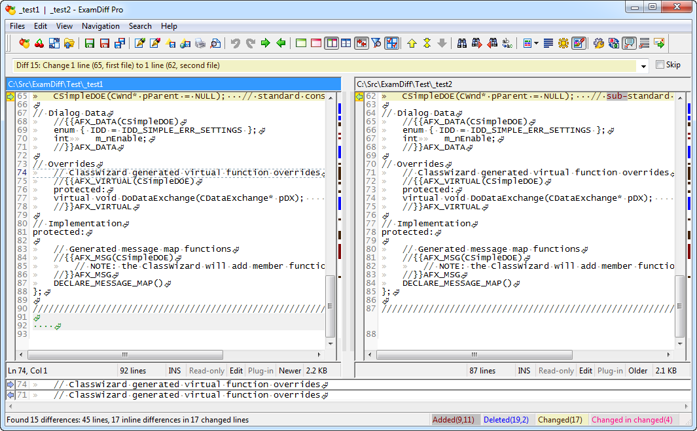The width and height of the screenshot is (697, 431).
Task: Click the yellow note with green arrow icon
Action: click(659, 43)
